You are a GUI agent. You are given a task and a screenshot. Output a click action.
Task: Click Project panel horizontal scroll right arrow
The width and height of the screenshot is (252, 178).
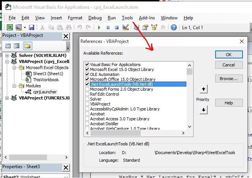point(66,157)
